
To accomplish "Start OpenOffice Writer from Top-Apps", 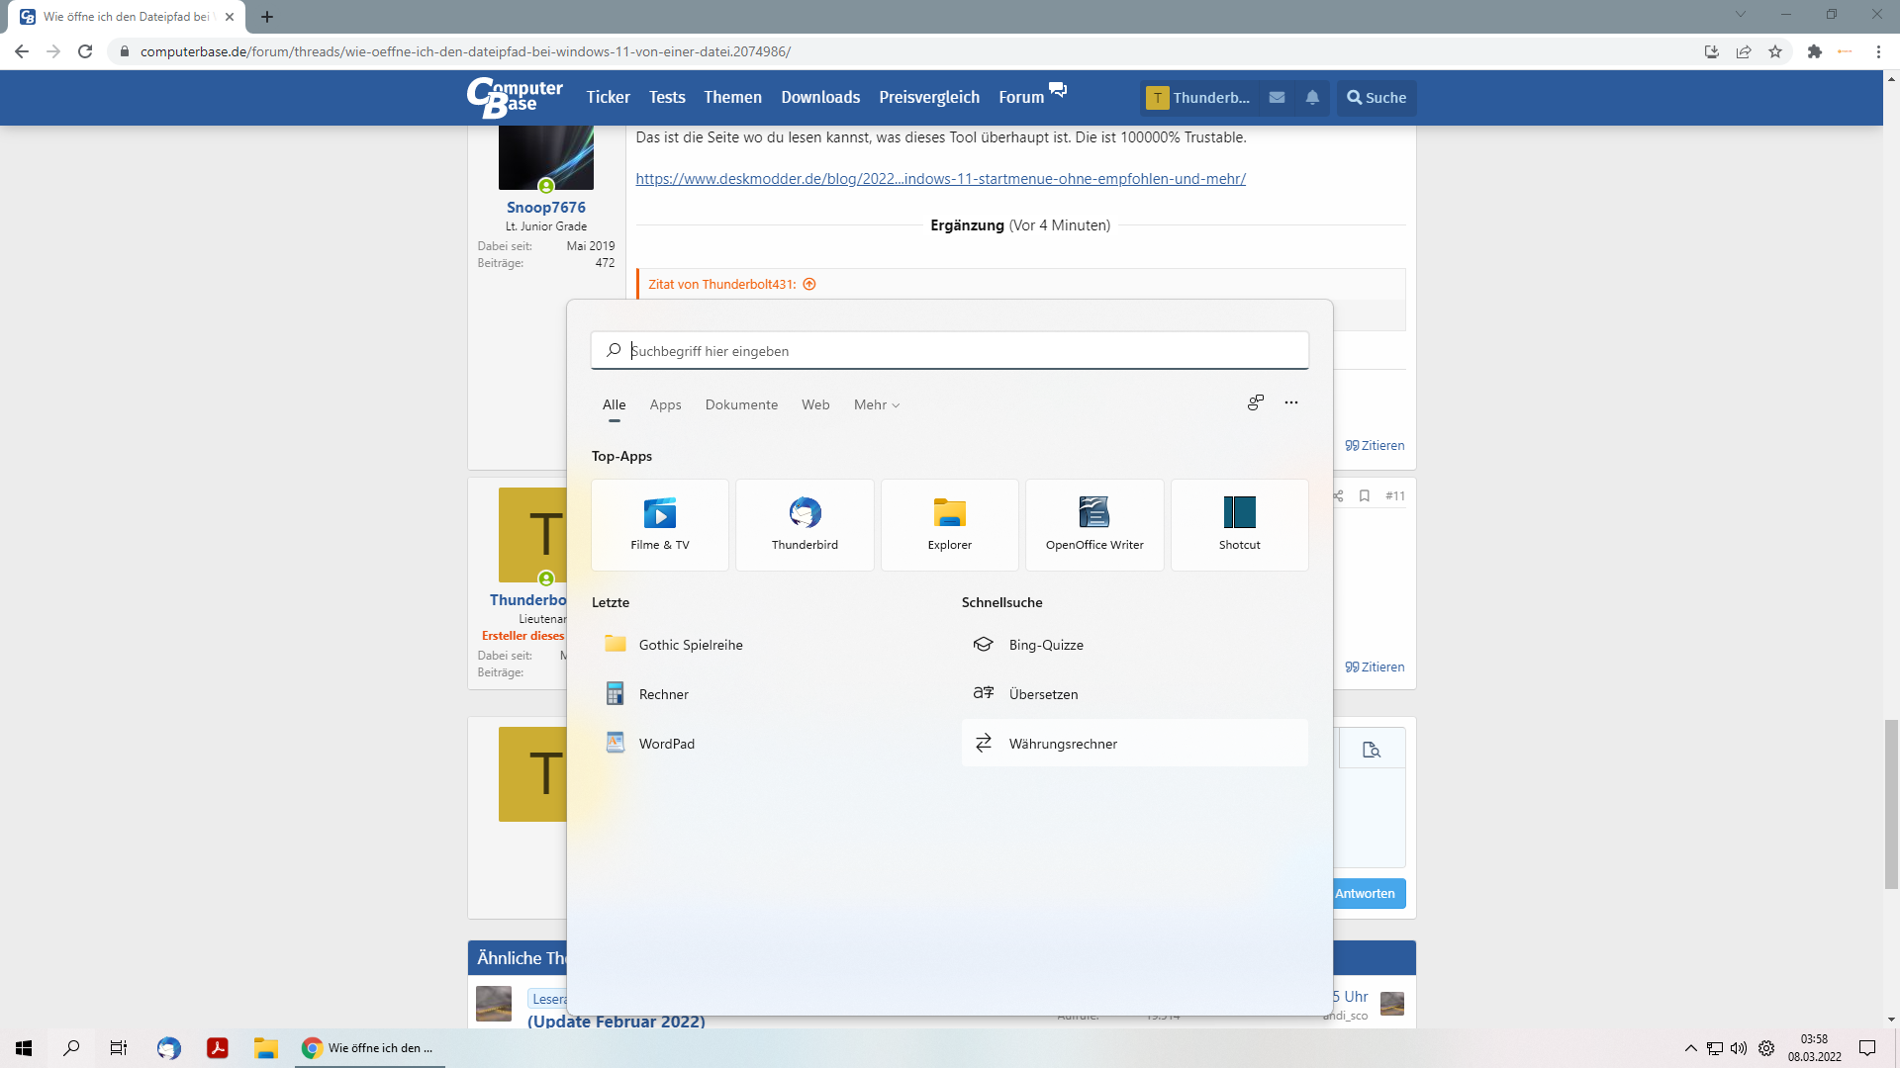I will point(1094,524).
